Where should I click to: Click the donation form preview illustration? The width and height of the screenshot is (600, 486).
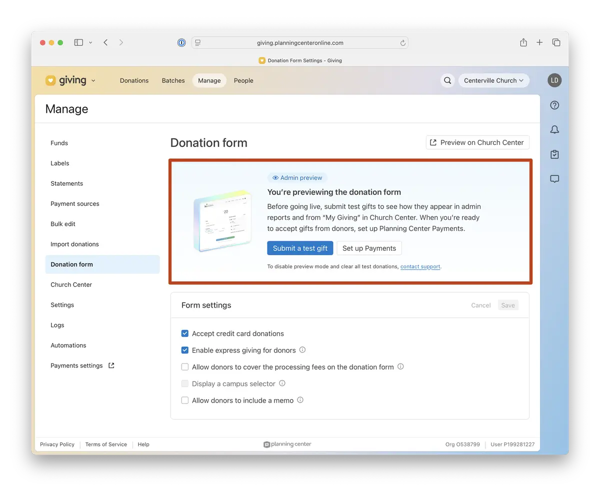click(221, 221)
